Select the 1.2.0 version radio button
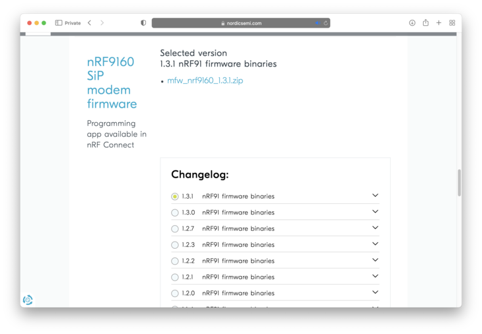This screenshot has width=482, height=334. click(x=174, y=293)
